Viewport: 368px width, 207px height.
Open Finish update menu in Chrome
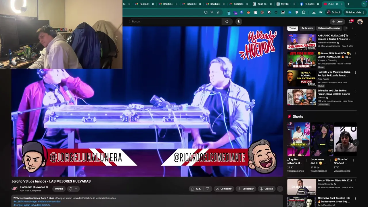tap(355, 12)
